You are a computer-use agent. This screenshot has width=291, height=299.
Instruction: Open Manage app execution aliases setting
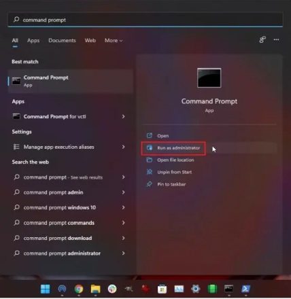click(x=70, y=147)
